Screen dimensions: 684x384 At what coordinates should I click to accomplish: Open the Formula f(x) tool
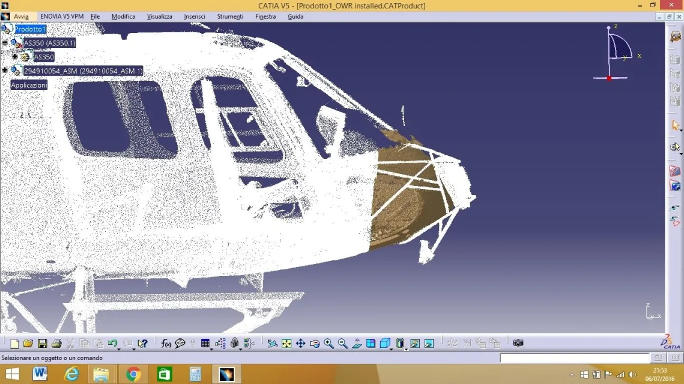(166, 343)
